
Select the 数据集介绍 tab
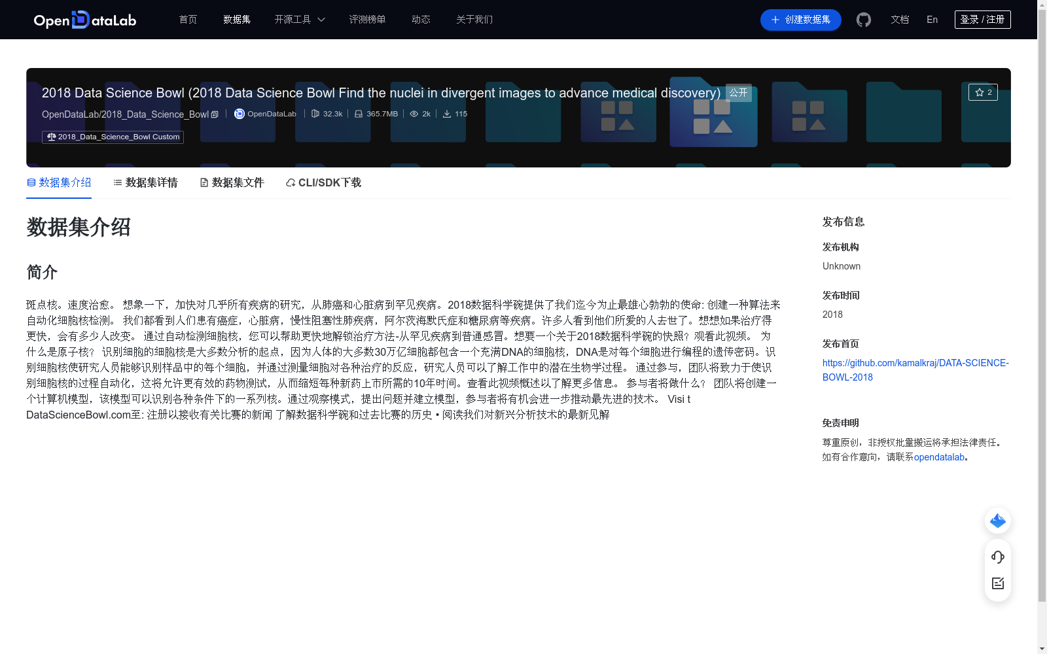pos(59,182)
